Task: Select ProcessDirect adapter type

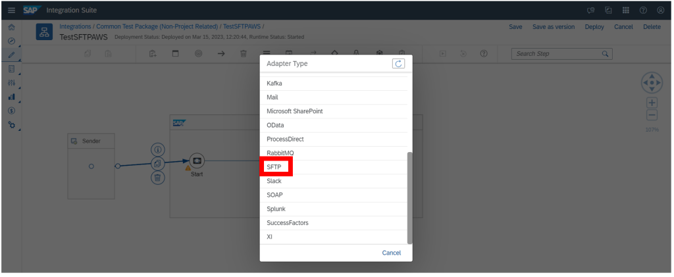Action: coord(334,139)
